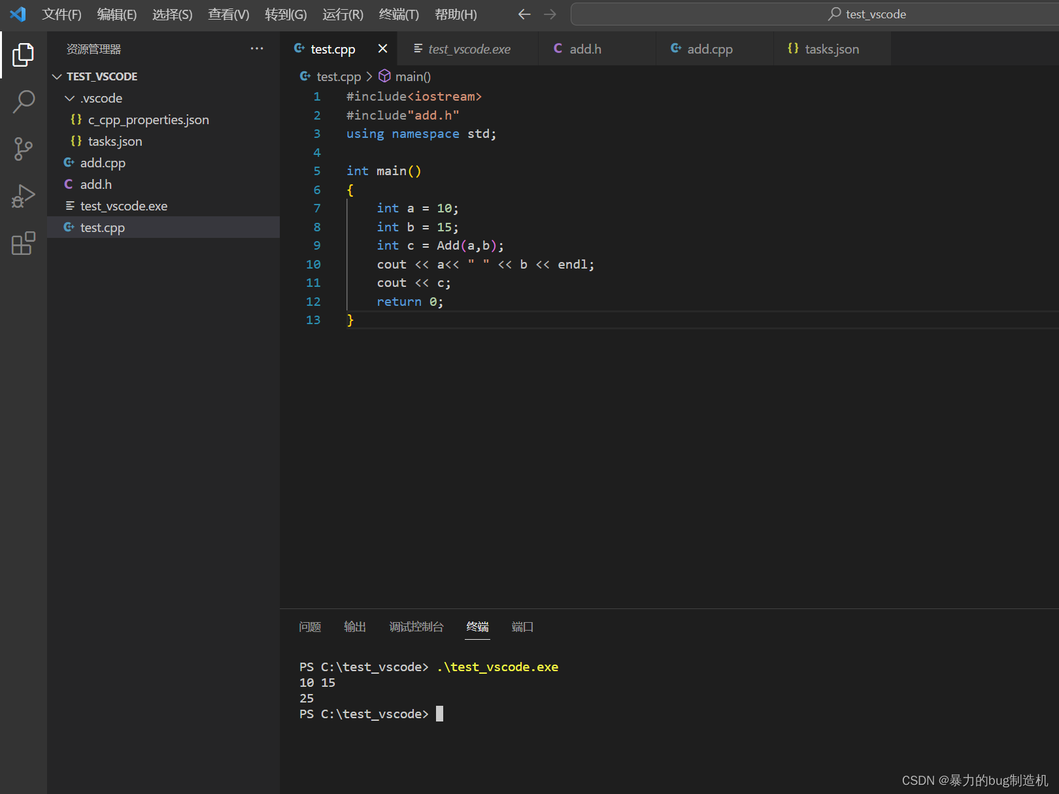1059x794 pixels.
Task: Open the 选择(S) menu
Action: click(173, 14)
